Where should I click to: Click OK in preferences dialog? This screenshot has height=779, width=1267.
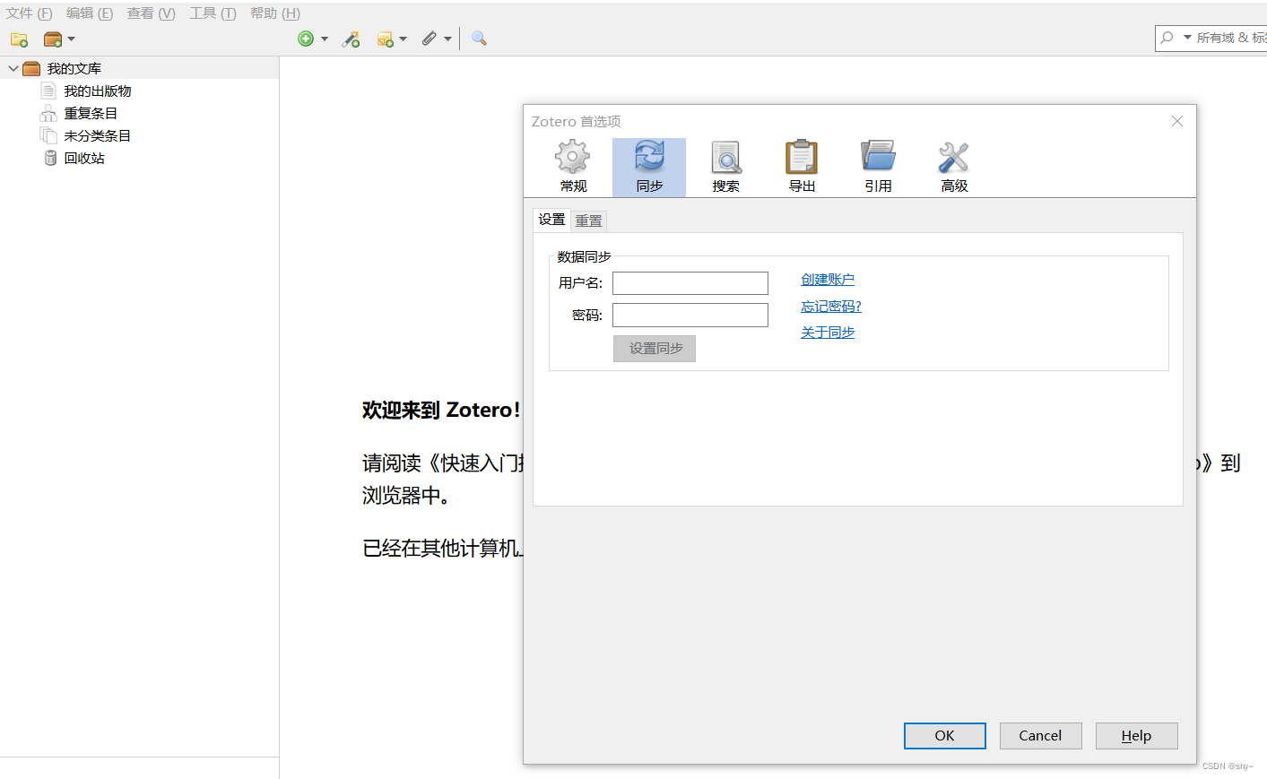pos(945,736)
